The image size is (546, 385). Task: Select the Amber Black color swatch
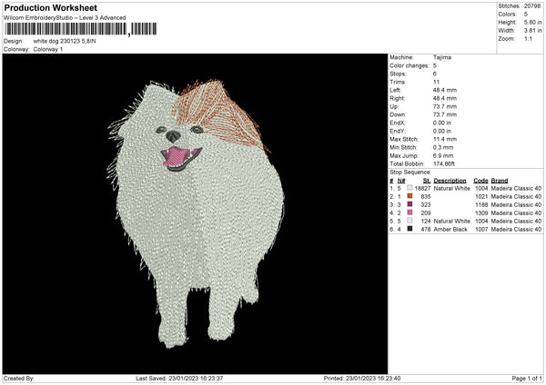pos(409,229)
